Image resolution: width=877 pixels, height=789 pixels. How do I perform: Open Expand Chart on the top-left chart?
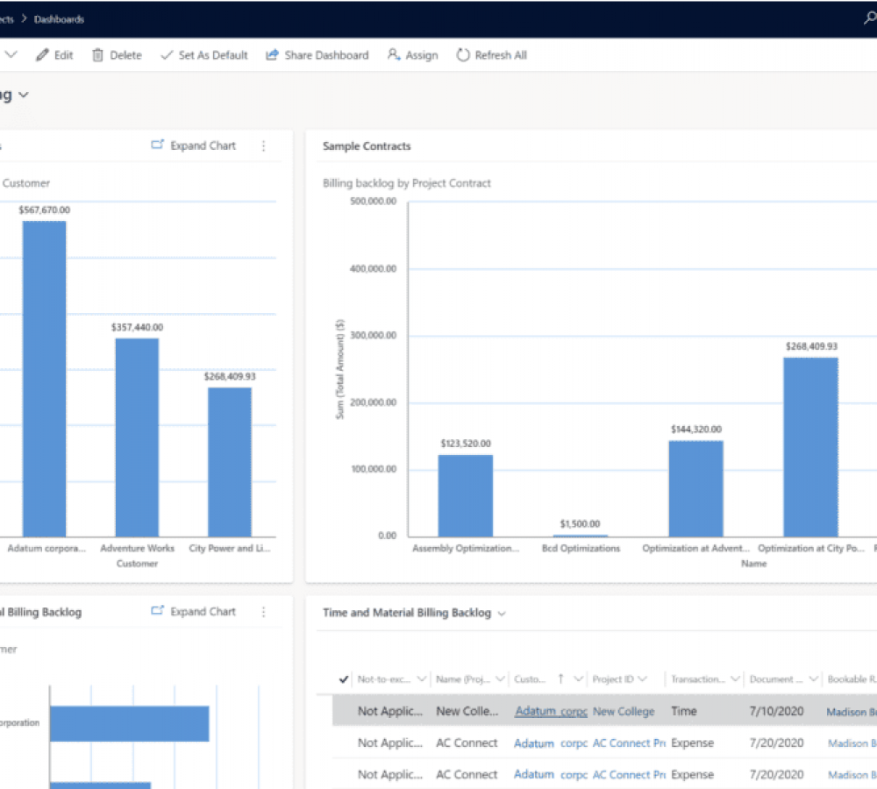pos(192,146)
